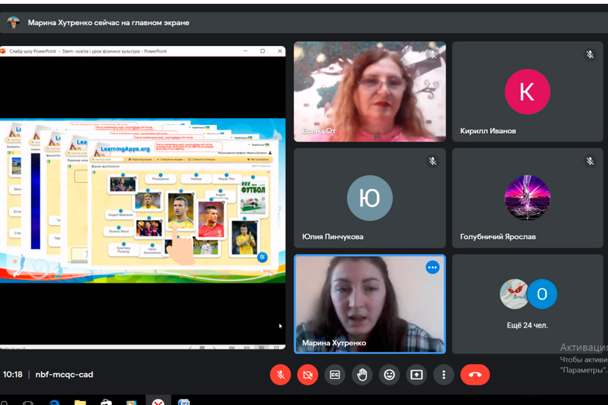Click the cartoon avatar beside the O avatar

(x=513, y=294)
